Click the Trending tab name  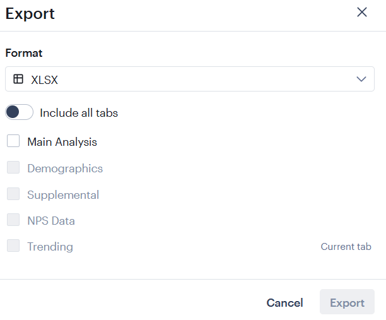tap(50, 247)
